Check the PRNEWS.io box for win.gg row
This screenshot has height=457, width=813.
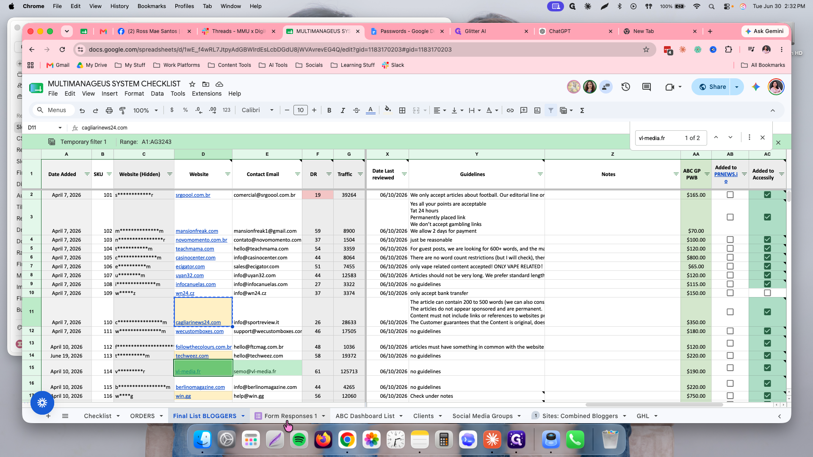tap(730, 396)
